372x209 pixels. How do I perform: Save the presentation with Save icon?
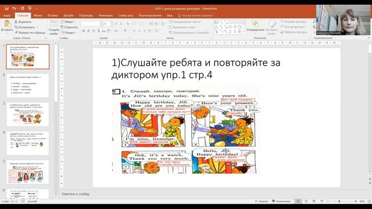6,8
